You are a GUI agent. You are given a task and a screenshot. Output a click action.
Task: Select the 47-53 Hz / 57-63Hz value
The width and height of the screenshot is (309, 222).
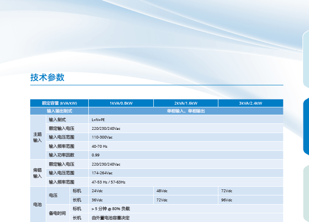(108, 182)
